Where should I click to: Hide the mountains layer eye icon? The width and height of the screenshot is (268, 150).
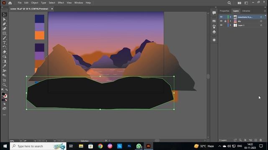pos(221,17)
